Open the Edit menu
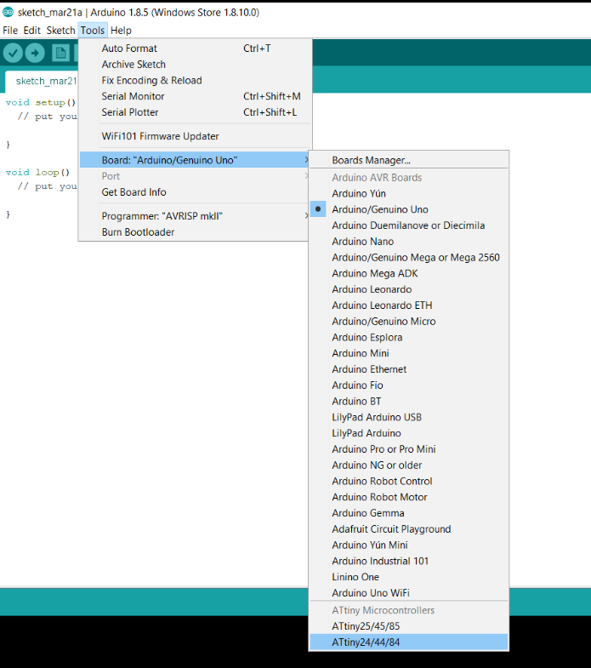The width and height of the screenshot is (591, 668). coord(32,31)
